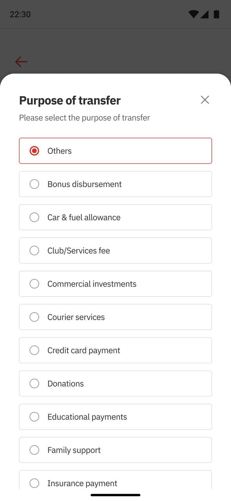Image resolution: width=231 pixels, height=501 pixels.
Task: Tap the bottom home indicator bar
Action: [x=116, y=495]
